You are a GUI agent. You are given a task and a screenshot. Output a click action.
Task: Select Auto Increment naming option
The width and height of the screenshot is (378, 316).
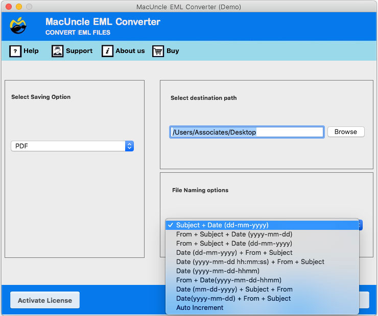tap(262, 307)
